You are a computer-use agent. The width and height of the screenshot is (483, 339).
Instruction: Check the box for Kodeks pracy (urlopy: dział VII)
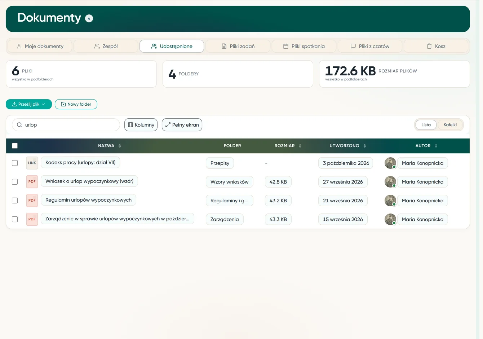[15, 163]
